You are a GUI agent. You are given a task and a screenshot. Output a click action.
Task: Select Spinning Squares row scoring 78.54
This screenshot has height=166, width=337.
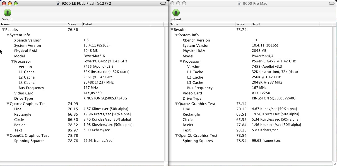pyautogui.click(x=251, y=141)
